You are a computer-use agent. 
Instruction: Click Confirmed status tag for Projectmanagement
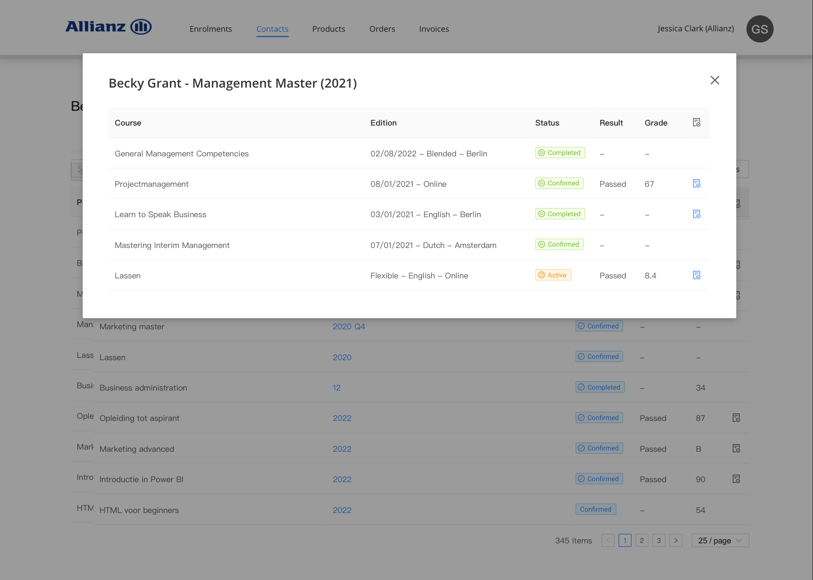[x=559, y=183]
